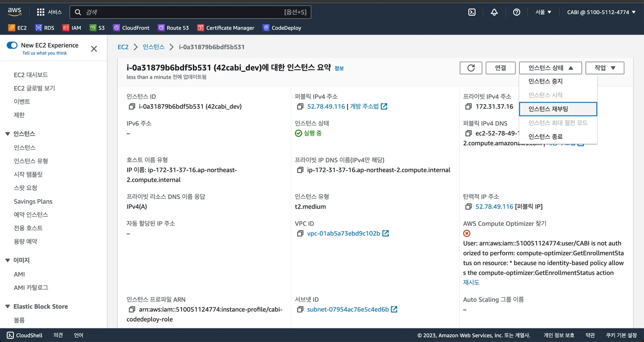Open the Services grid menu icon
This screenshot has width=644, height=342.
[x=41, y=12]
